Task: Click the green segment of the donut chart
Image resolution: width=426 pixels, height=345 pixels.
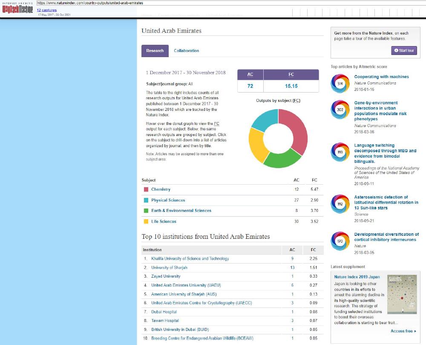Action: 281,159
